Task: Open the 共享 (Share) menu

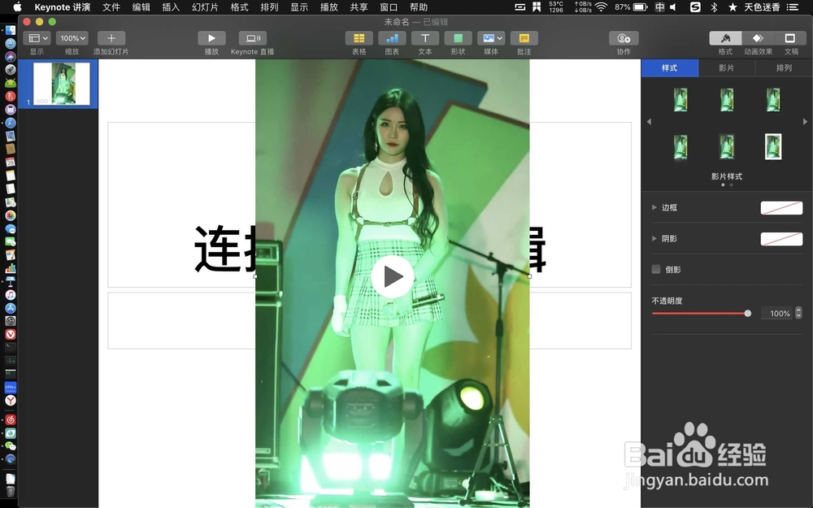Action: 359,7
